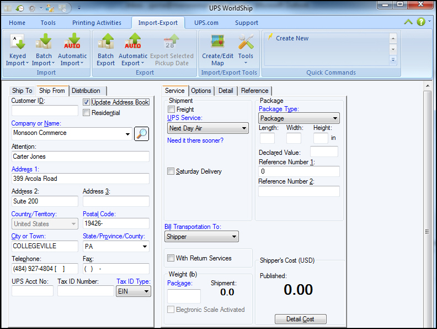
Task: Click the Postal Code field
Action: (x=116, y=223)
